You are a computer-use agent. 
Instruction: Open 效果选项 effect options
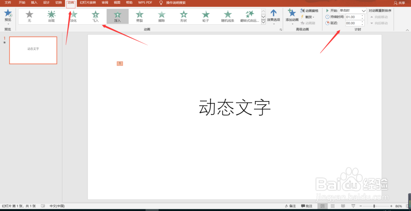[x=273, y=17]
